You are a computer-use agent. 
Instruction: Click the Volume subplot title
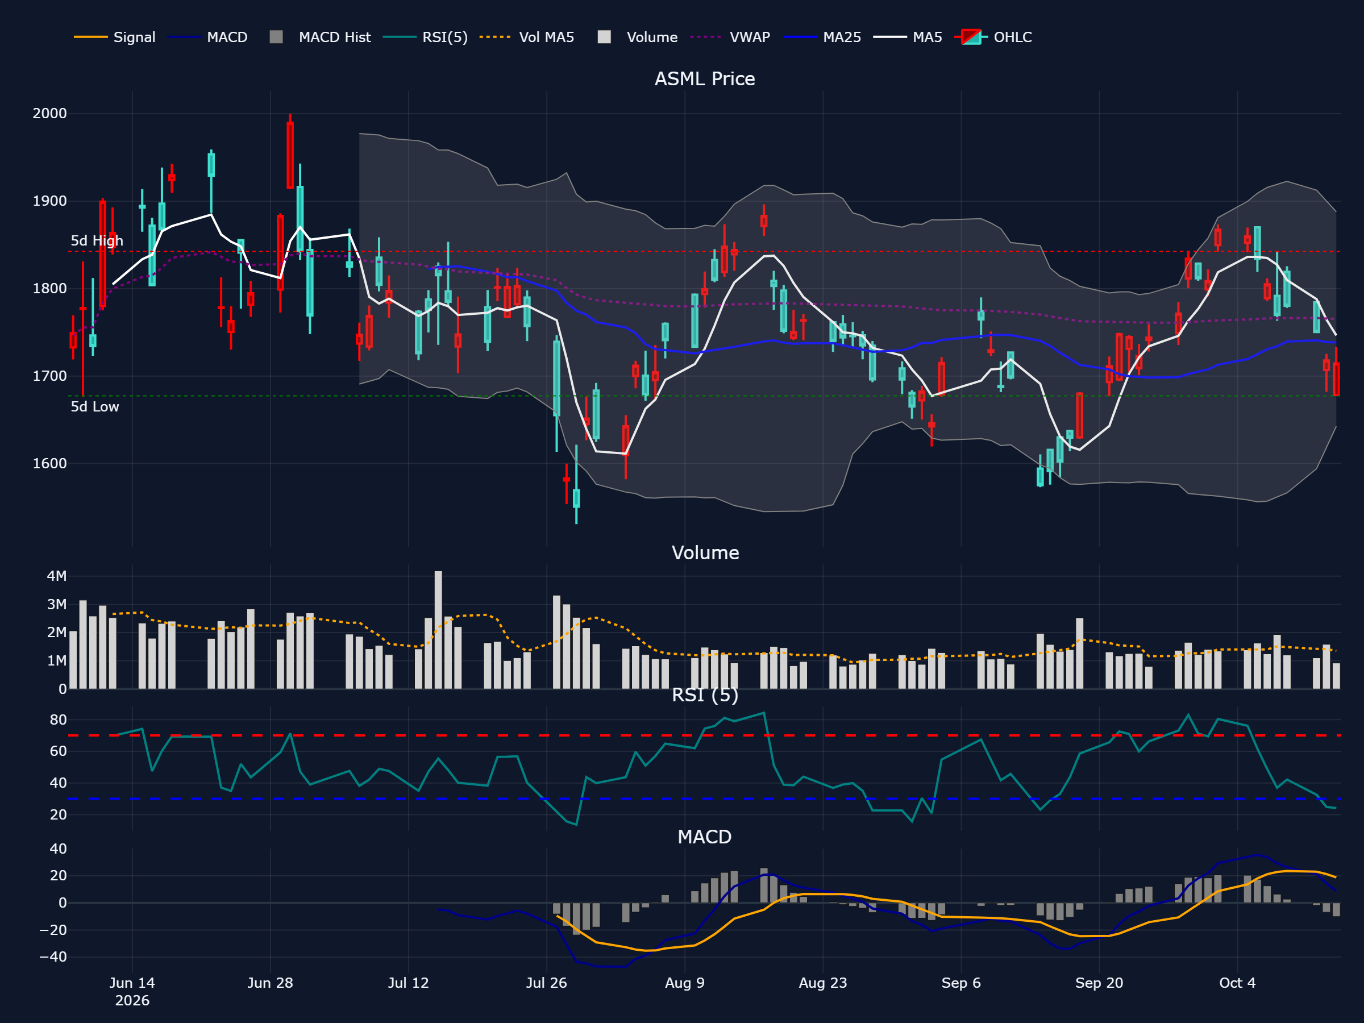click(x=705, y=552)
